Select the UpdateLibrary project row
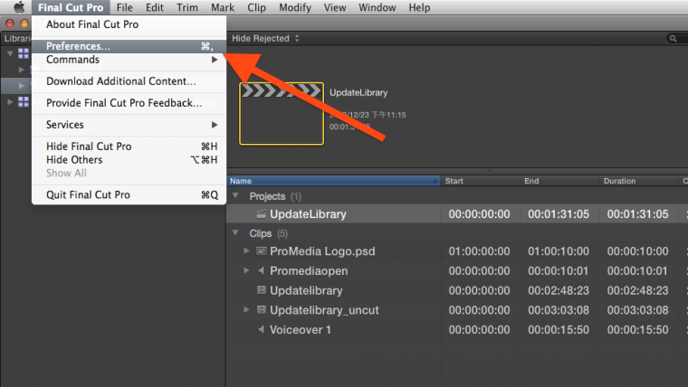The height and width of the screenshot is (387, 688). [x=457, y=214]
